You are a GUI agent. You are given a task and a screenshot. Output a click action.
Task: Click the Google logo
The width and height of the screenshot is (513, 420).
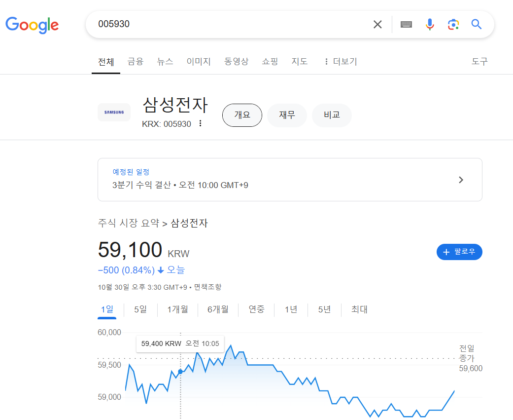[32, 25]
